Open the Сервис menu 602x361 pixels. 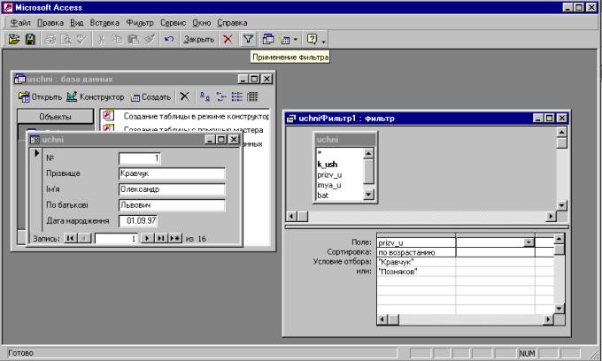tap(174, 23)
